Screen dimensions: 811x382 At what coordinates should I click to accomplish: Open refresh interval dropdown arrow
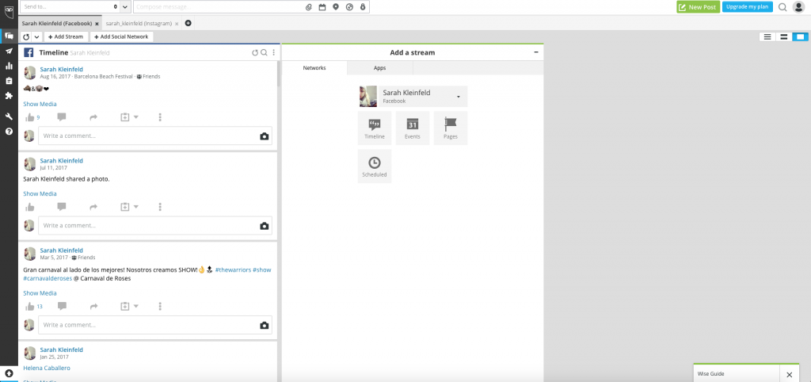tap(36, 36)
